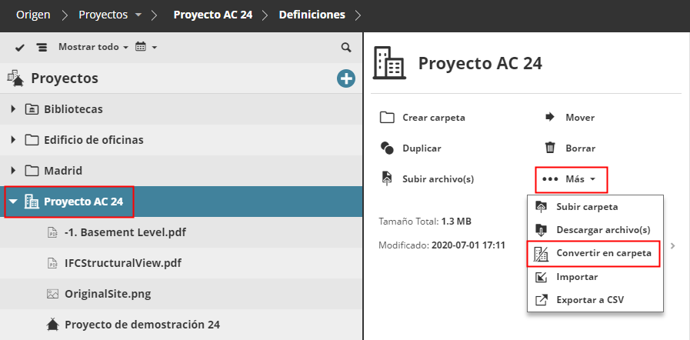Click the Subir archivo(s) upload icon
Image resolution: width=690 pixels, height=340 pixels.
pyautogui.click(x=387, y=179)
